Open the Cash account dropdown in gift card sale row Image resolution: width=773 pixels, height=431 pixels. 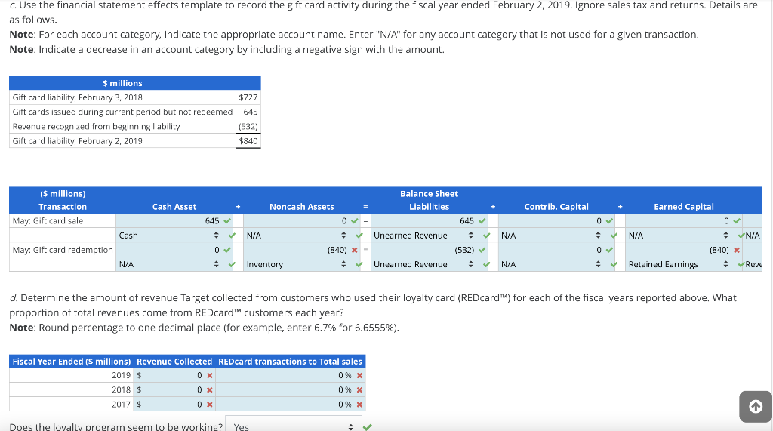click(x=169, y=236)
